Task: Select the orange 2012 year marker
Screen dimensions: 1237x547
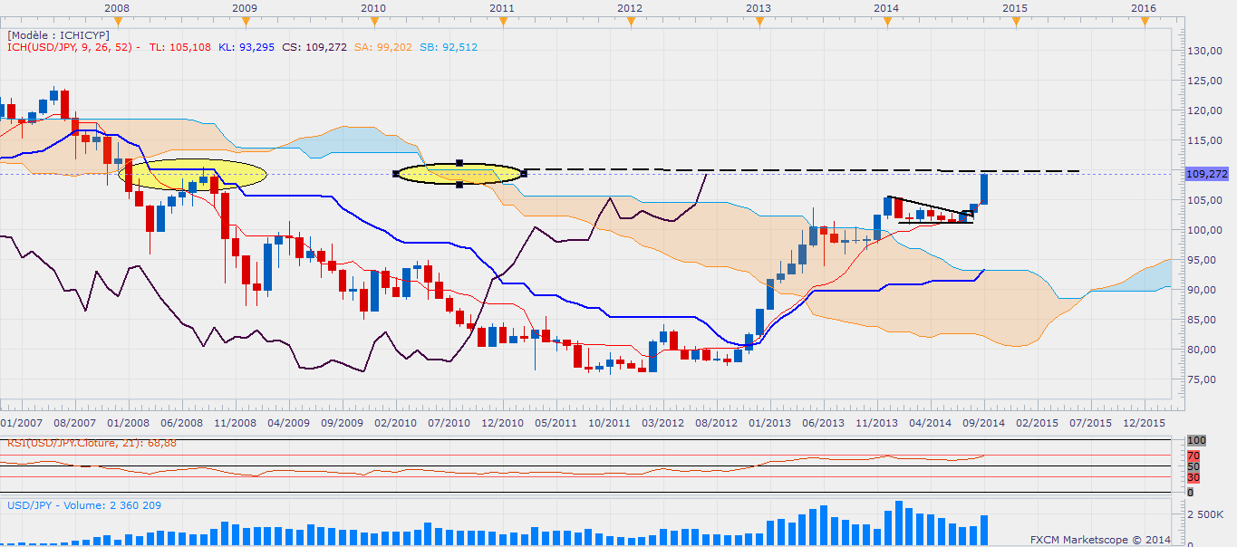Action: pyautogui.click(x=631, y=22)
